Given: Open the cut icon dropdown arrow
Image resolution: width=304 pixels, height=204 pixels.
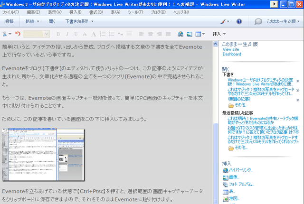Looking at the screenshot, I should pos(10,34).
